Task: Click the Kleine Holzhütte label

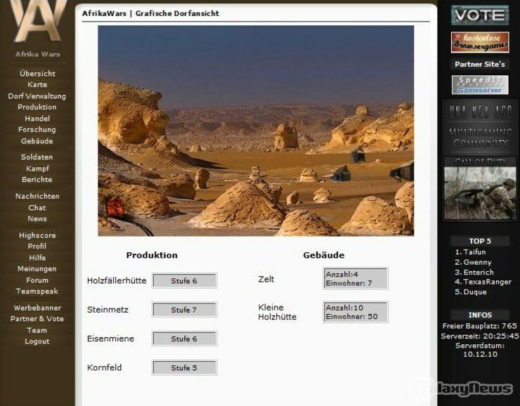Action: pos(278,312)
